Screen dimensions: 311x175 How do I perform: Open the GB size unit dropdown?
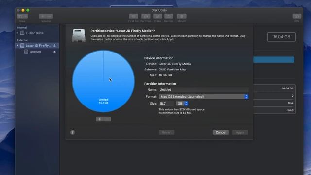point(182,104)
